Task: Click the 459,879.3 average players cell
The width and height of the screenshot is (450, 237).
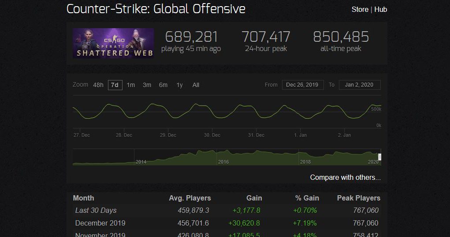Action: (193, 210)
